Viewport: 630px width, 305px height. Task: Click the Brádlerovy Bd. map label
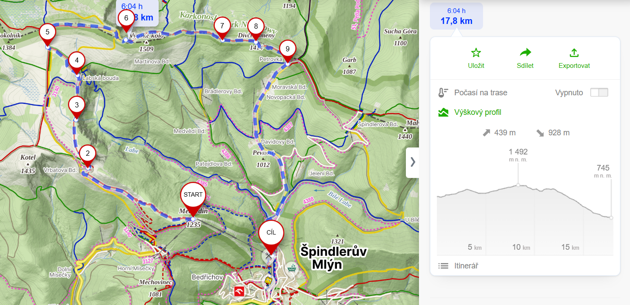(223, 92)
